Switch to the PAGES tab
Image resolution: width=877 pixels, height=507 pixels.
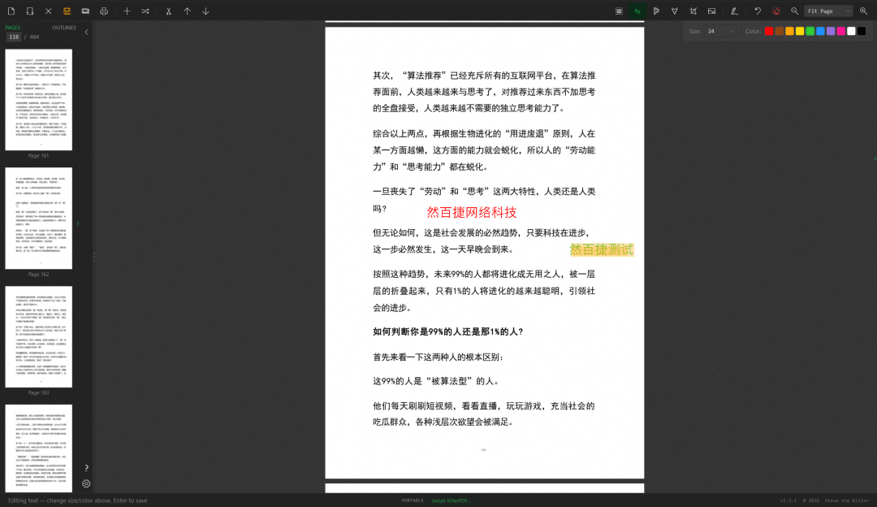12,28
